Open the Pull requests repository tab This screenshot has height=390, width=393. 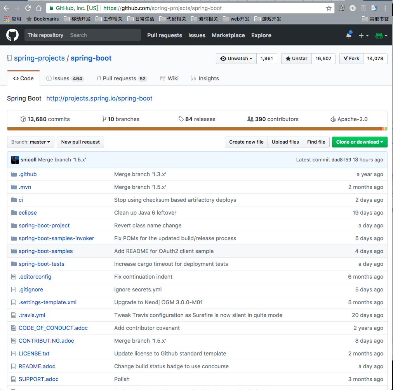pyautogui.click(x=122, y=79)
